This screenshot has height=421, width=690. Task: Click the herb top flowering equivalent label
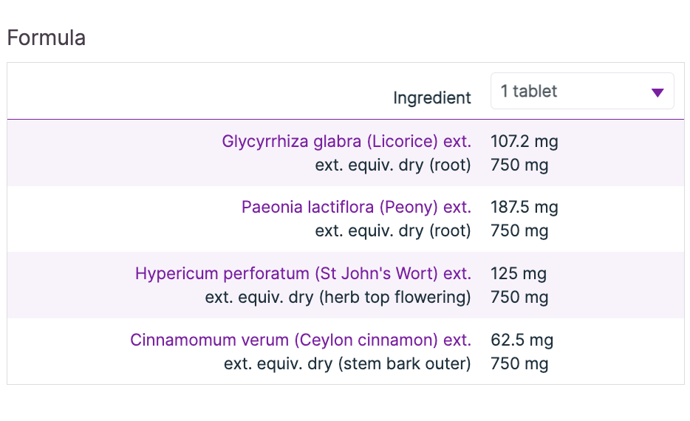pyautogui.click(x=338, y=298)
